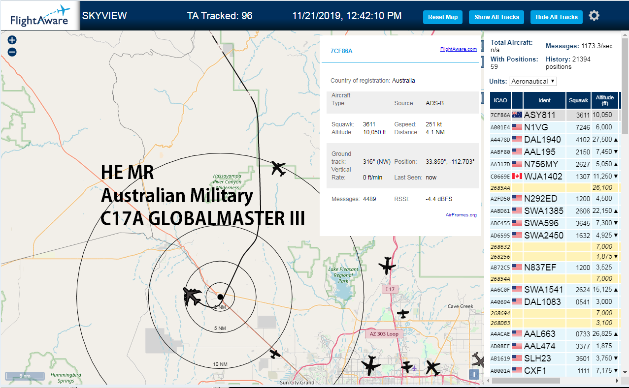Select the ASY811 row in aircraft table

(554, 115)
